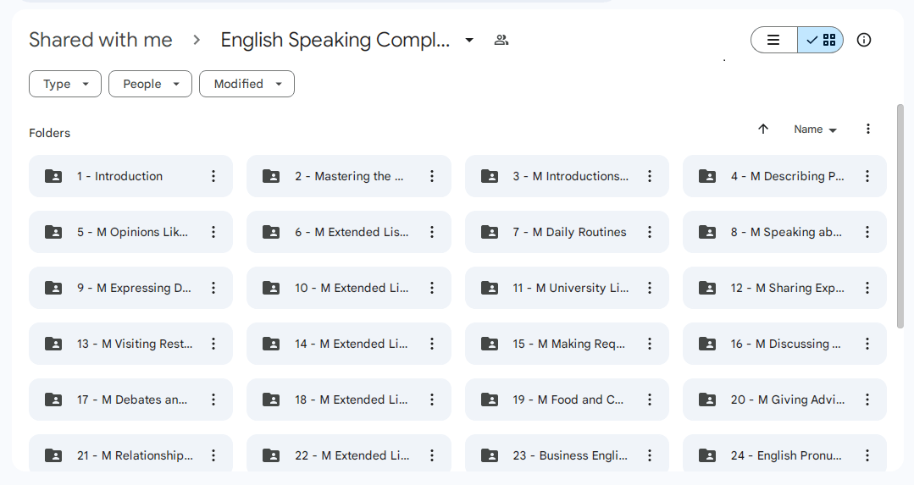Viewport: 914px width, 485px height.
Task: Open the 21 - M Relationship... folder
Action: (x=130, y=454)
